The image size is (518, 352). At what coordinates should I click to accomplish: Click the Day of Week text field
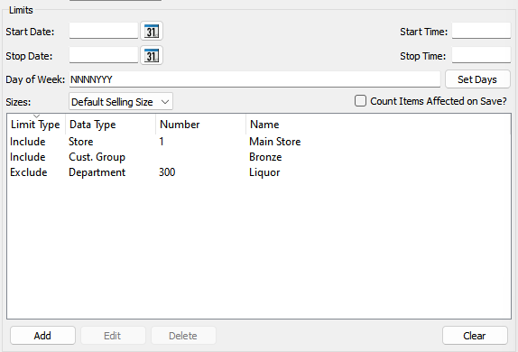[x=254, y=79]
